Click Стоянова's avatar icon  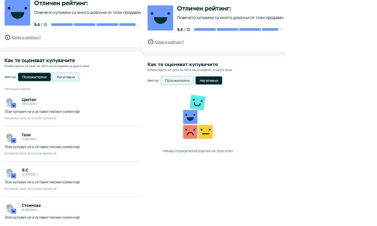11,208
